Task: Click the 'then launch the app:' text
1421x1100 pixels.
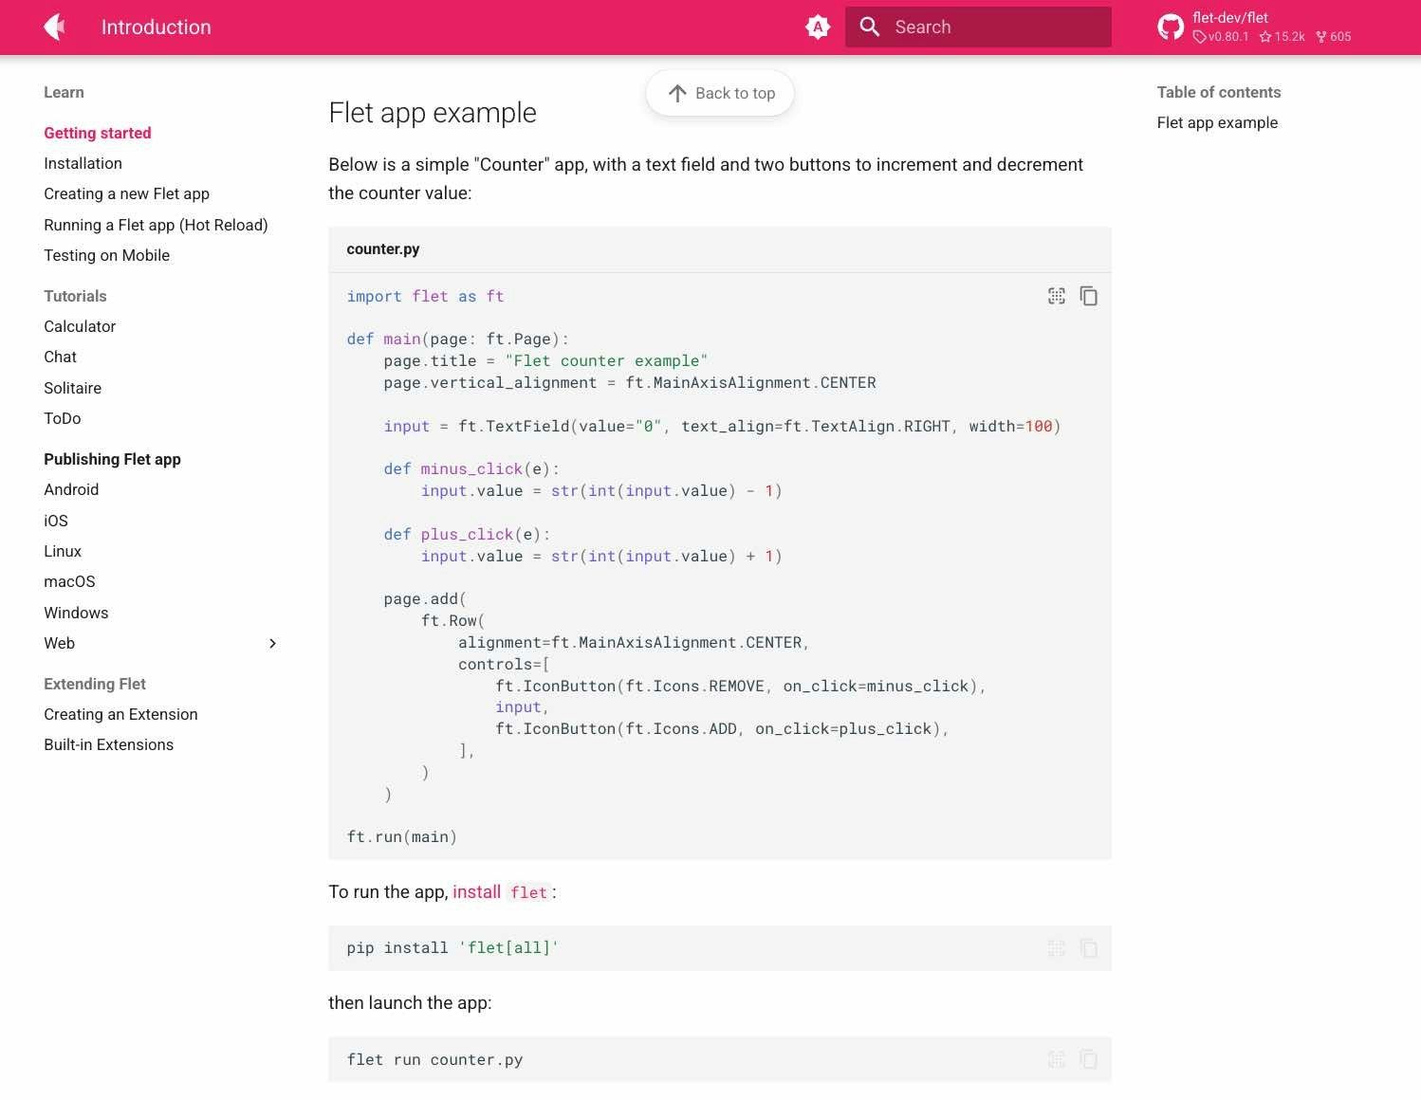Action: pos(410,1002)
